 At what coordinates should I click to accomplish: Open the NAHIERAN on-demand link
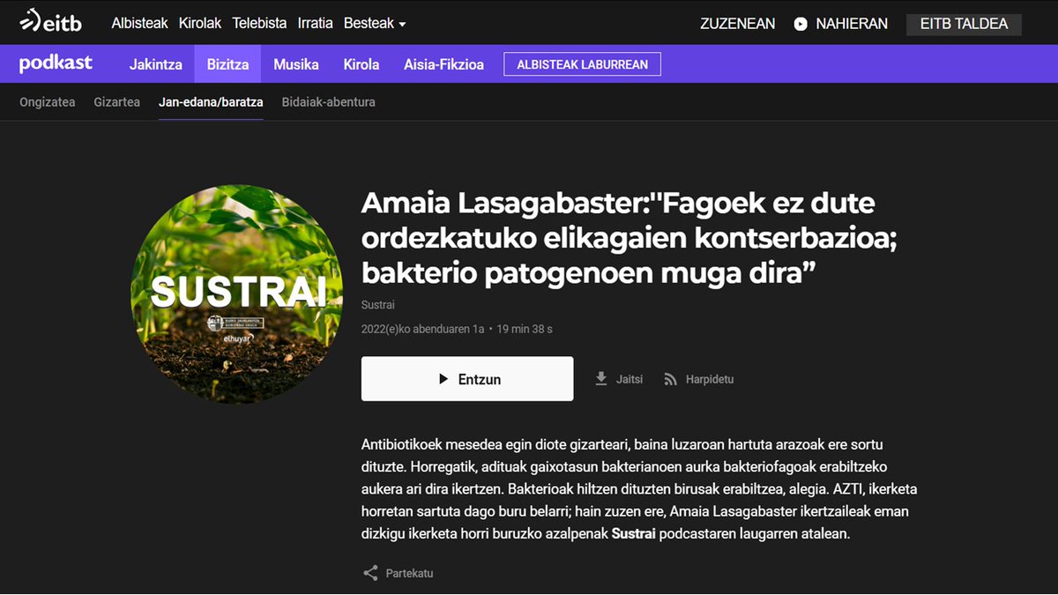(x=852, y=24)
